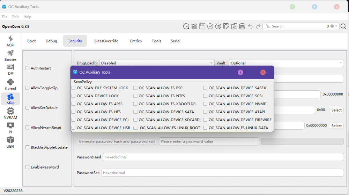The width and height of the screenshot is (349, 195).
Task: Open the NVRAM section in sidebar
Action: click(10, 113)
